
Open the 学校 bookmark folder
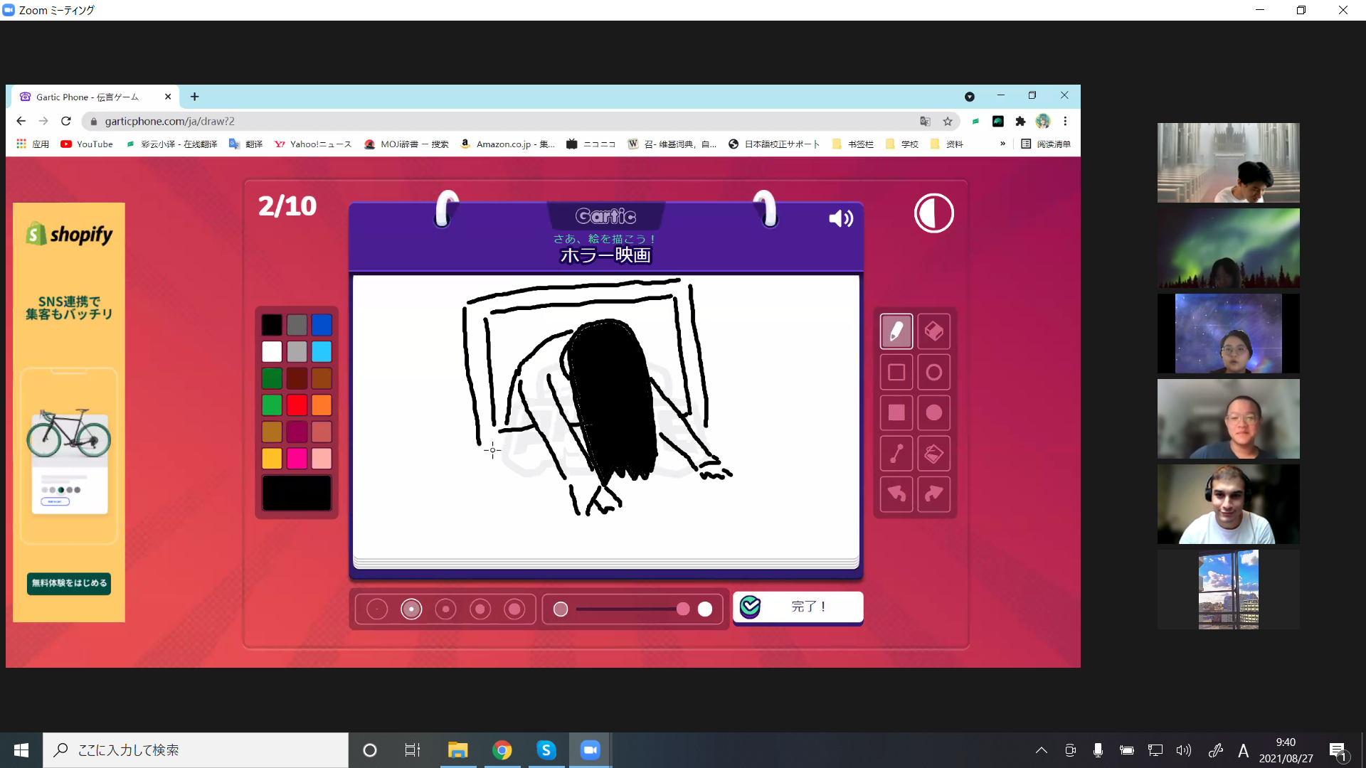pos(902,144)
